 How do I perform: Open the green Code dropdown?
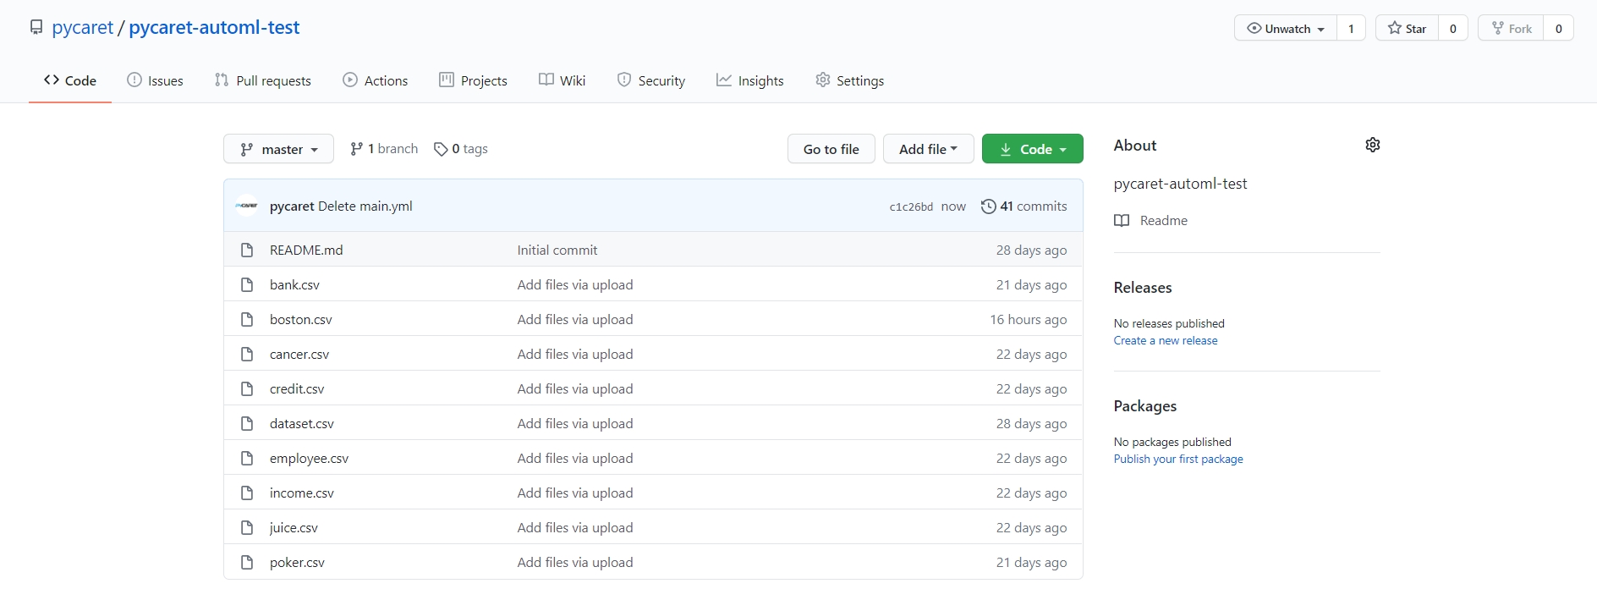tap(1032, 150)
